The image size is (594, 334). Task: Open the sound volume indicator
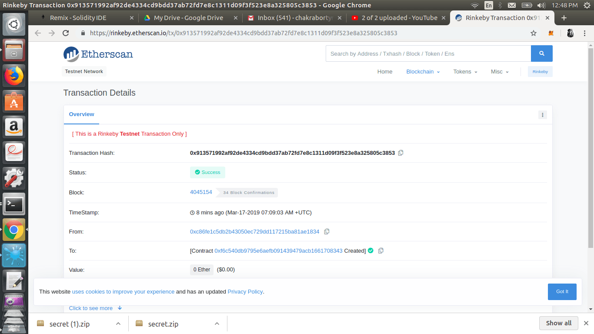[x=541, y=5]
